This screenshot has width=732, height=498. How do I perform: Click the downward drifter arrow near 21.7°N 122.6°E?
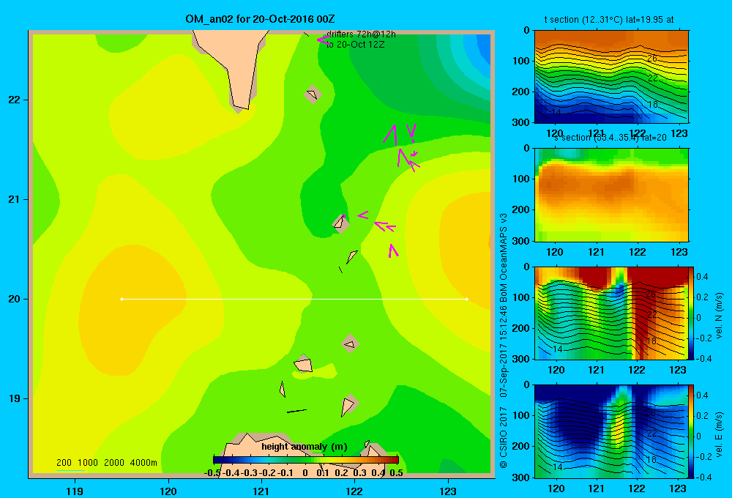tap(411, 133)
